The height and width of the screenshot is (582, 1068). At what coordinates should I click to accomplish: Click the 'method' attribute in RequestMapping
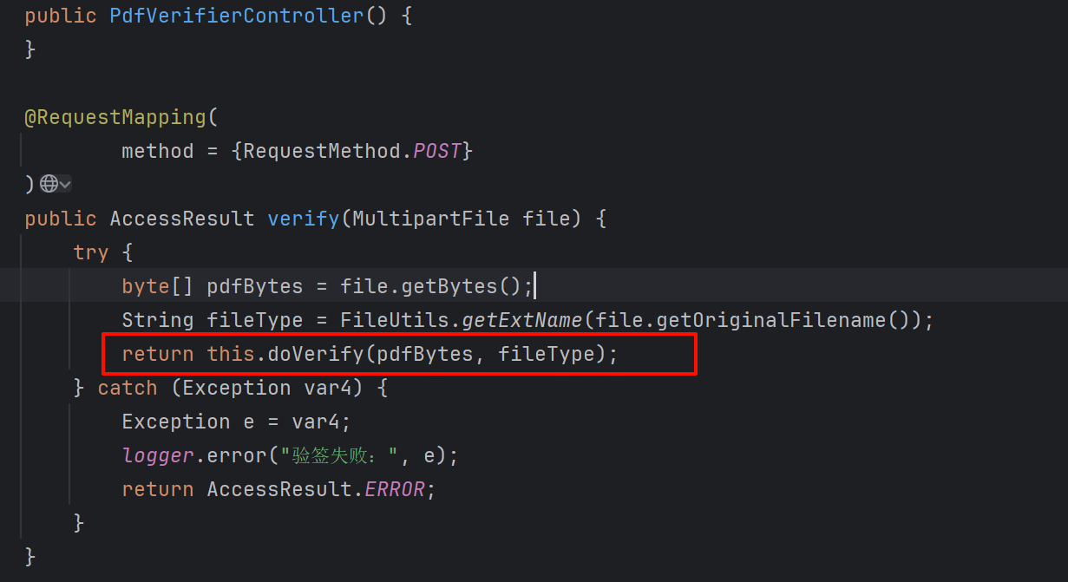click(158, 151)
